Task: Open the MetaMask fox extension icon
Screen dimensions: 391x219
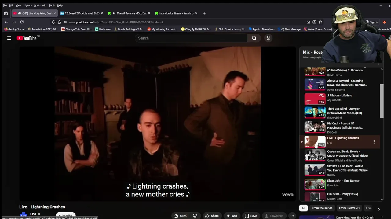Action: (x=384, y=22)
